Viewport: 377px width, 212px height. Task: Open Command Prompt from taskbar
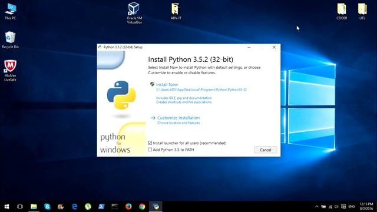pyautogui.click(x=115, y=207)
